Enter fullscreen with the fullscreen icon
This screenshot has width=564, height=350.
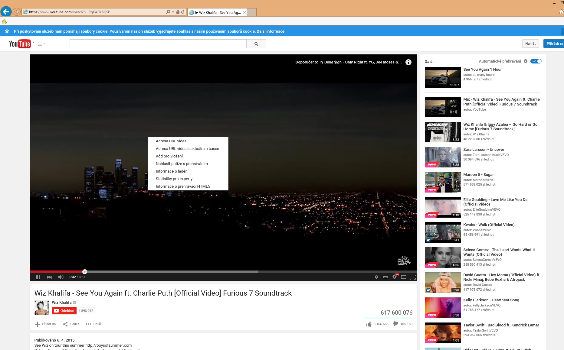pyautogui.click(x=413, y=277)
